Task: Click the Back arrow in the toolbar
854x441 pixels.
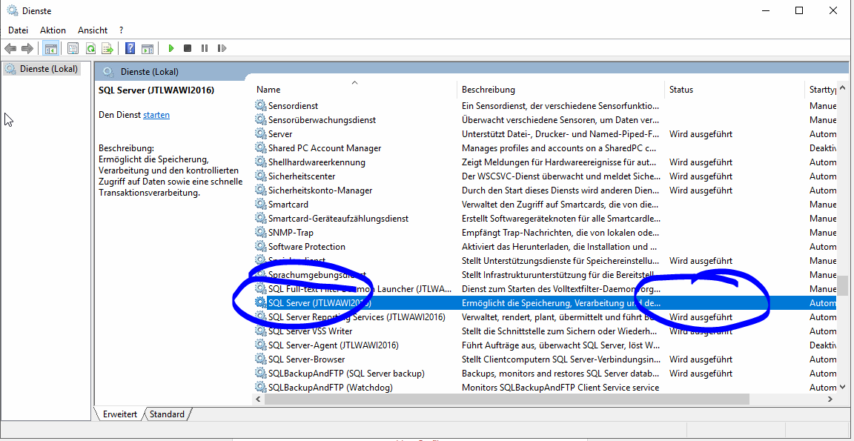Action: coord(10,48)
